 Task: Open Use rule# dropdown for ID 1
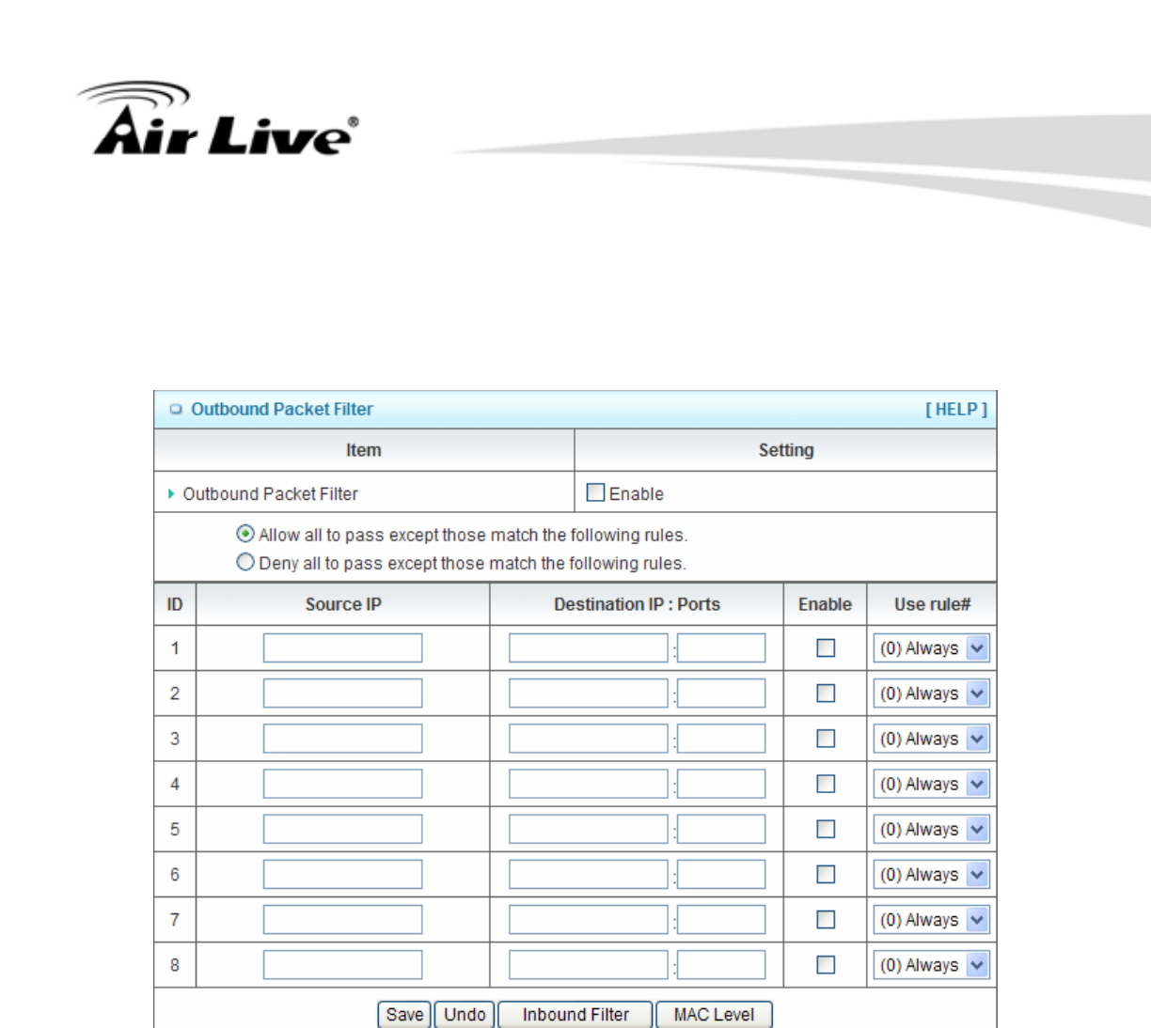(931, 647)
